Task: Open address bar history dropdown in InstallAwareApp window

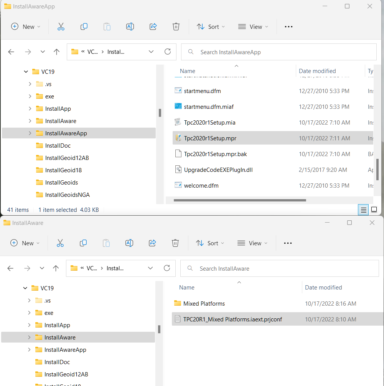Action: point(151,52)
